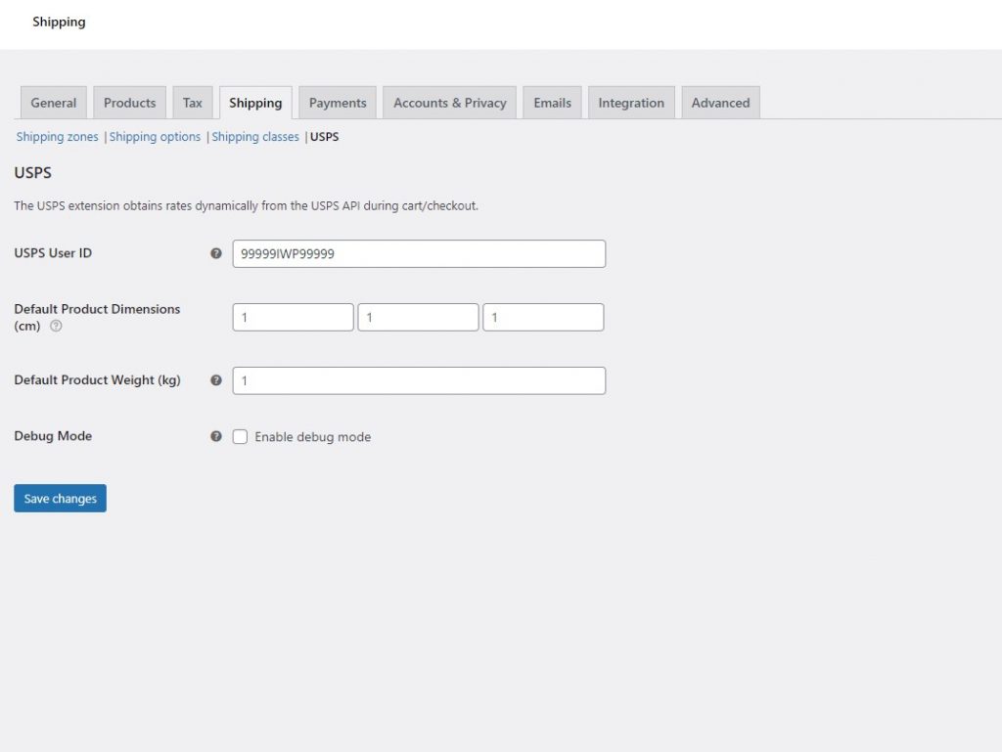Click the help icon beside Debug Mode
1002x752 pixels.
[x=216, y=436]
